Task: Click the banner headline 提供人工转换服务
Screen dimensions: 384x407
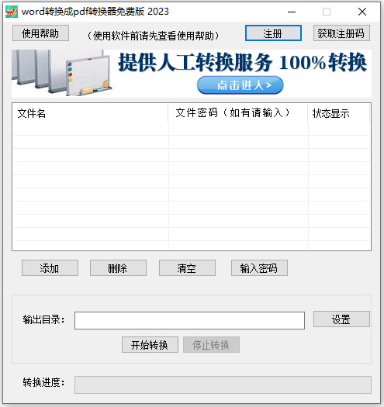Action: 195,62
